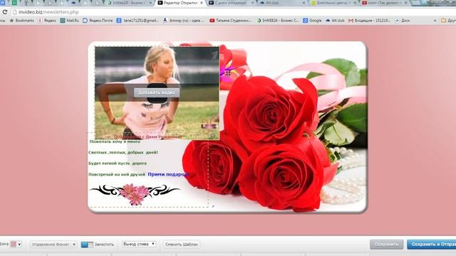Open the Диск bookmark
456x256 pixels.
point(402,21)
